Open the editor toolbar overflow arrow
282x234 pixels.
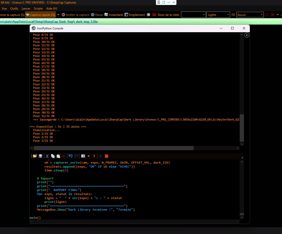pyautogui.click(x=242, y=158)
